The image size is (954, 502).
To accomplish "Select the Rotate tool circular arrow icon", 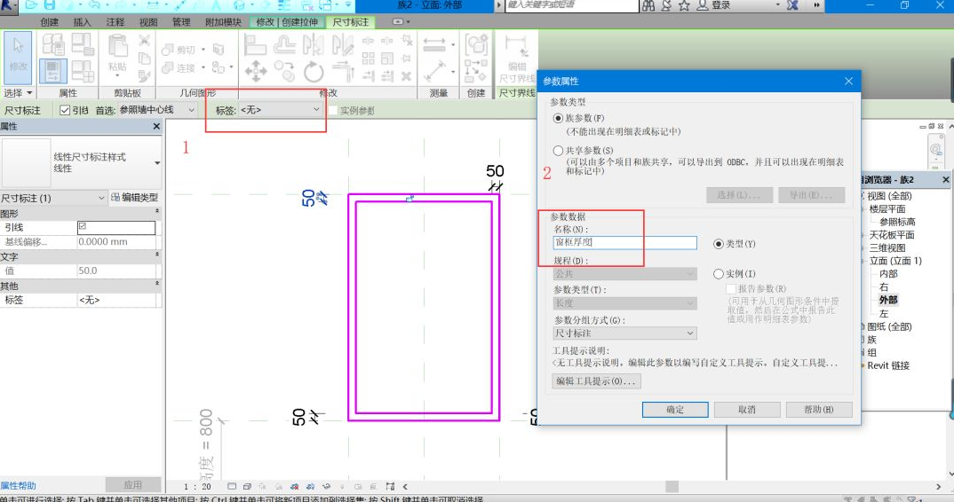I will coord(314,72).
